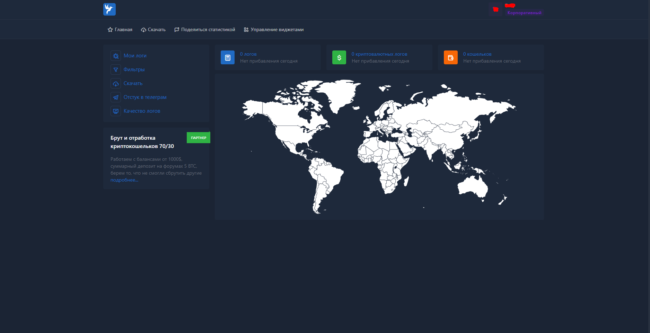Screen dimensions: 650x333
Task: Go to Управление виджетами
Action: click(277, 30)
